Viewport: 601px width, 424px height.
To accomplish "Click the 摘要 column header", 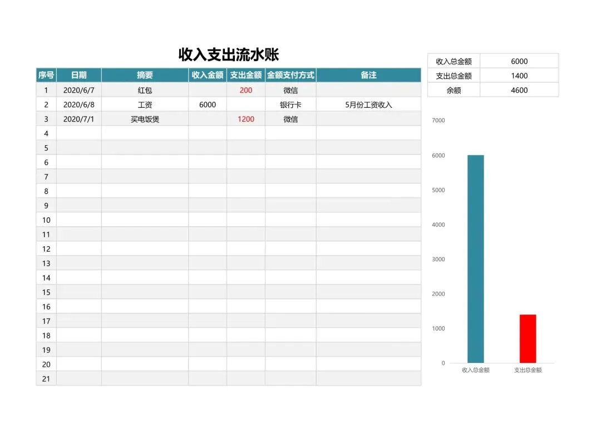I will pos(145,75).
